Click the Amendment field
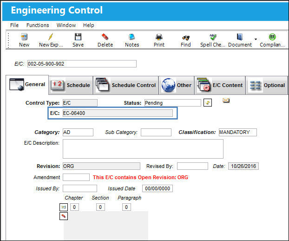Image resolution: width=289 pixels, height=241 pixels. click(76, 177)
